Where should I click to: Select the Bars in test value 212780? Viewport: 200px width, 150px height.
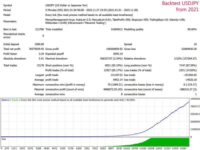pyautogui.click(x=39, y=29)
